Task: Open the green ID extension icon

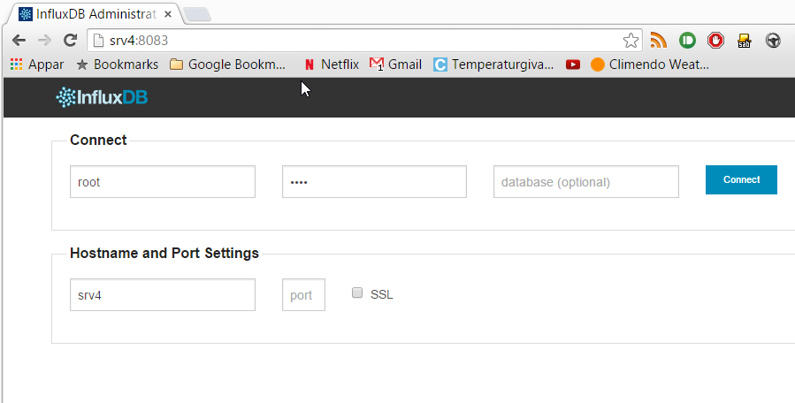Action: (x=687, y=40)
